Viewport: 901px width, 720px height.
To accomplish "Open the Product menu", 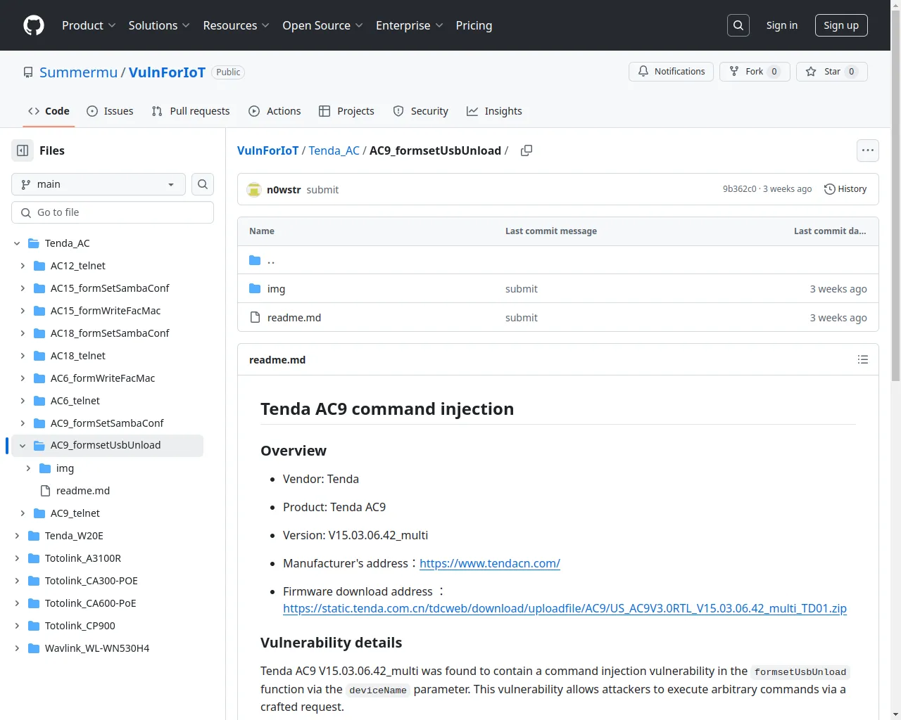I will coord(89,25).
